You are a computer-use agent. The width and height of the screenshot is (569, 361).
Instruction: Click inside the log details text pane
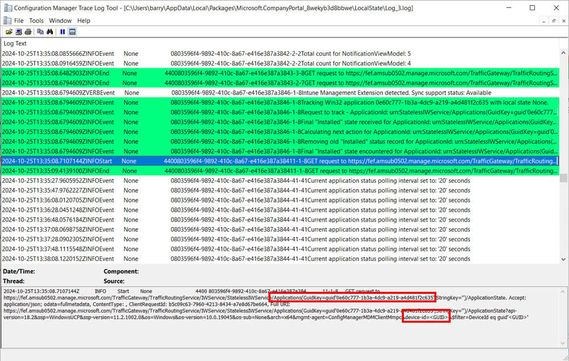point(279,317)
